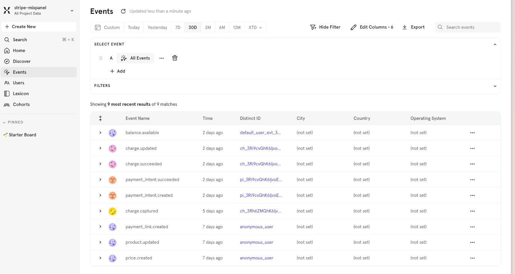Select the 7D time range
The image size is (515, 274).
[178, 28]
